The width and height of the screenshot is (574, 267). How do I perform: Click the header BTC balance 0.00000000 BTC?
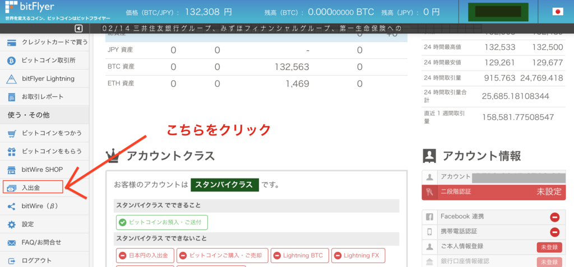click(x=341, y=12)
